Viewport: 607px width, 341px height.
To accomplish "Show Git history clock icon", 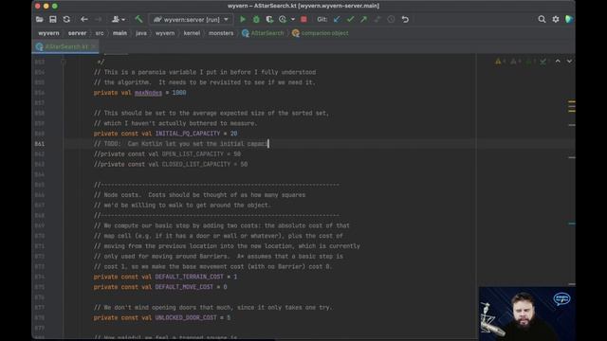I will click(391, 19).
